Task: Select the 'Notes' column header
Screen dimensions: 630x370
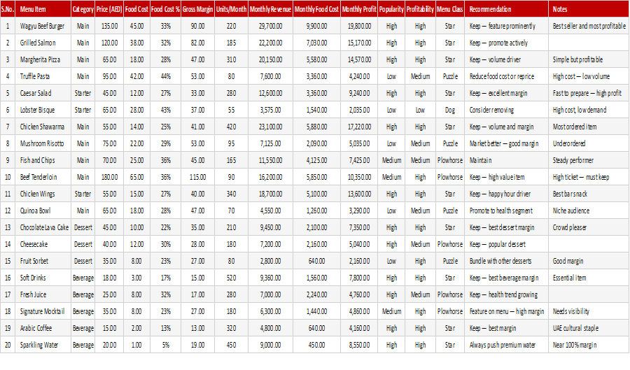Action: click(x=589, y=9)
